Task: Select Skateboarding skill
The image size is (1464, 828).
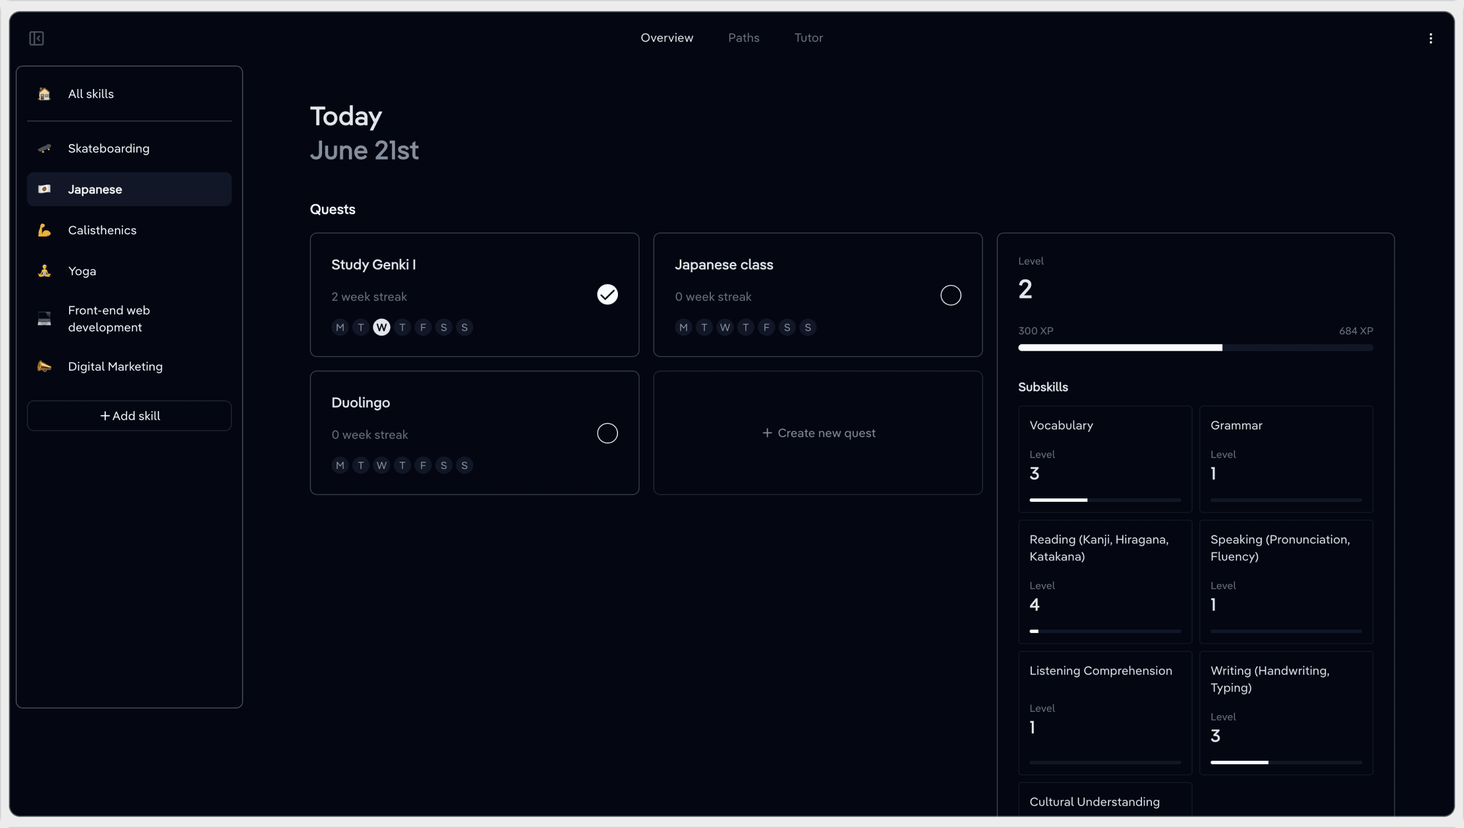Action: point(129,148)
